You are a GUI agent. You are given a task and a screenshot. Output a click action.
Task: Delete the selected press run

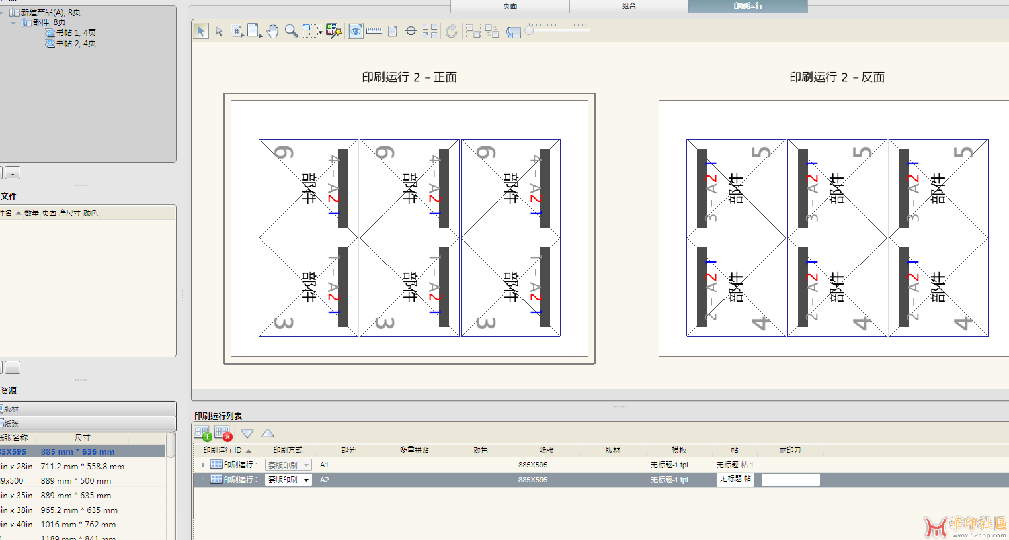[223, 433]
